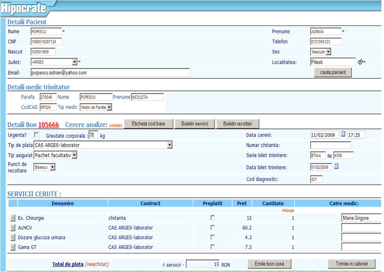Tick Preplatit checkbox for AcHCV
384x272 pixels.
[213, 228]
